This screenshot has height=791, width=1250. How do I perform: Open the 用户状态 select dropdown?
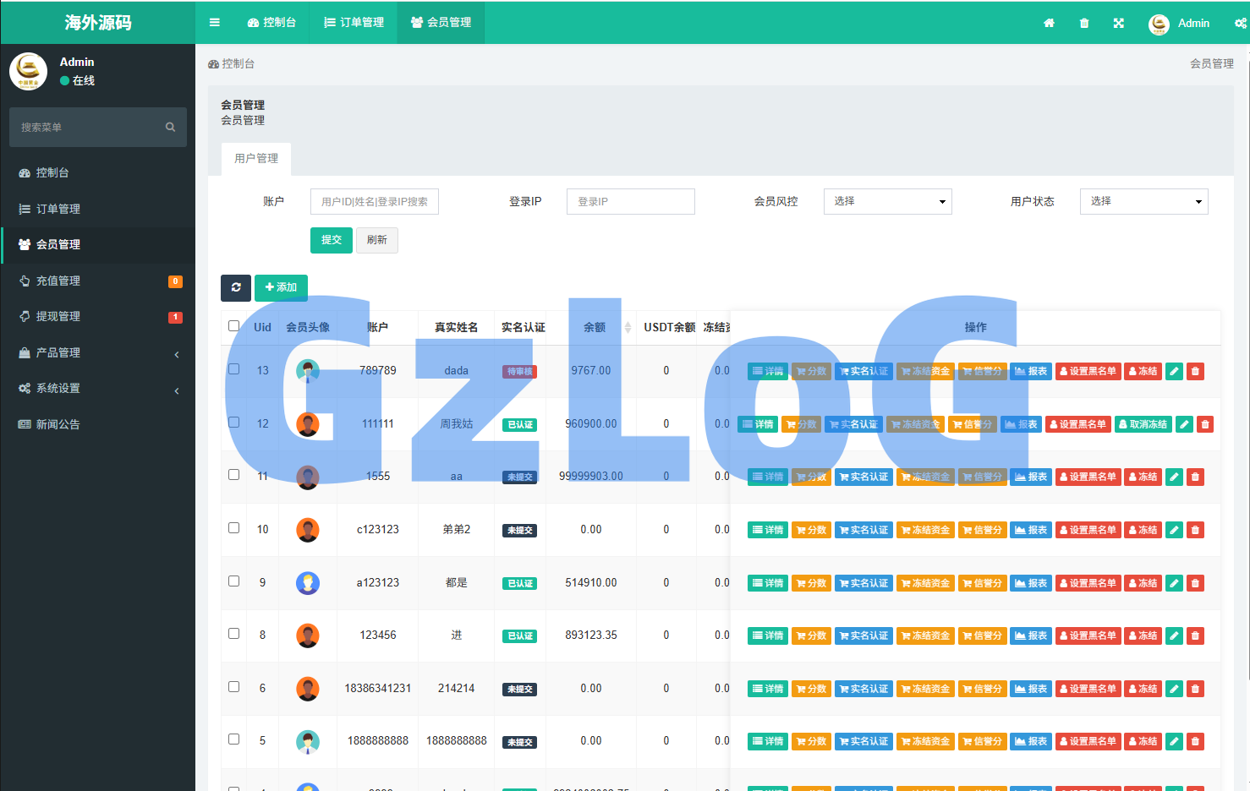pos(1144,201)
